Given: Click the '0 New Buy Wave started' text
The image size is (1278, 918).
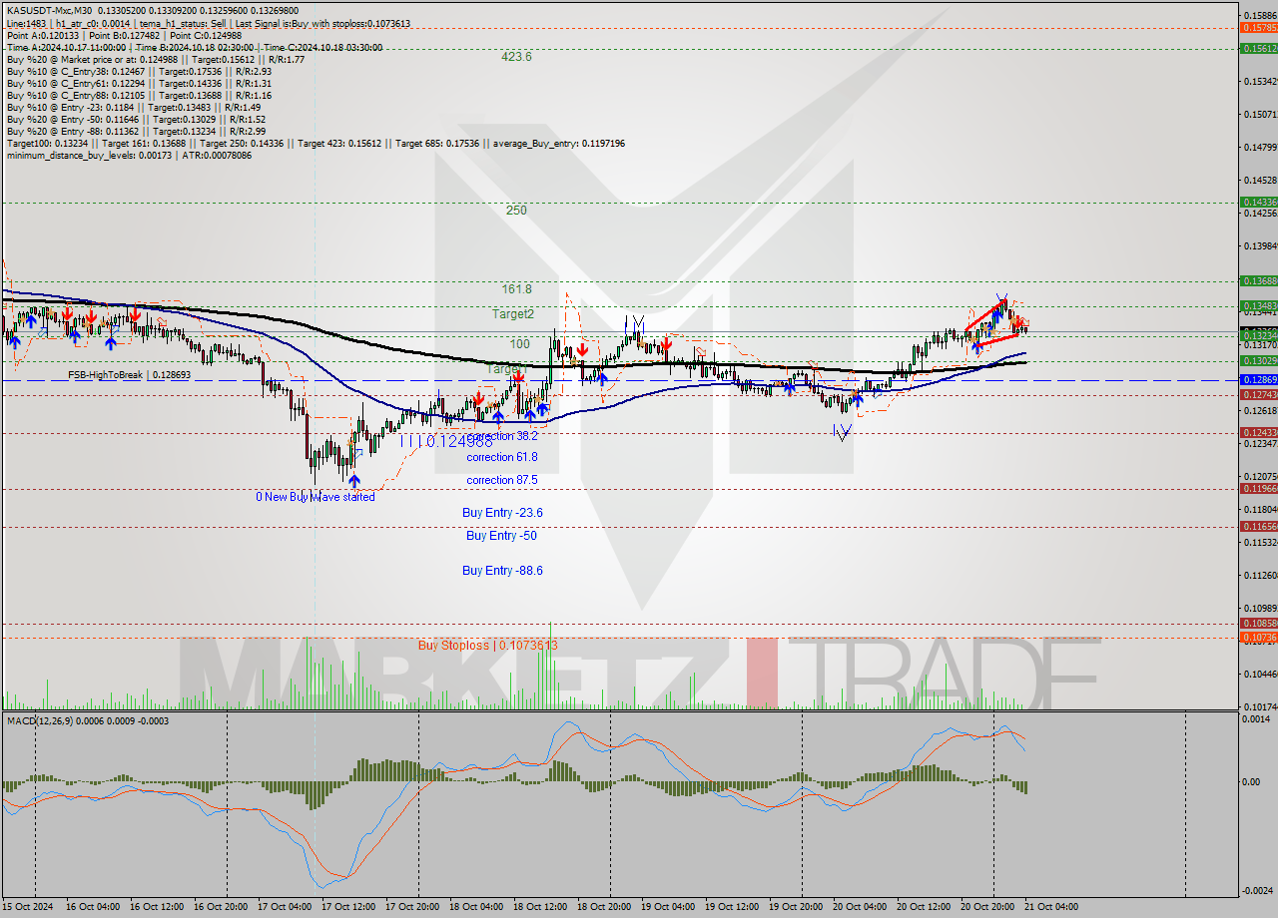Looking at the screenshot, I should (x=316, y=497).
